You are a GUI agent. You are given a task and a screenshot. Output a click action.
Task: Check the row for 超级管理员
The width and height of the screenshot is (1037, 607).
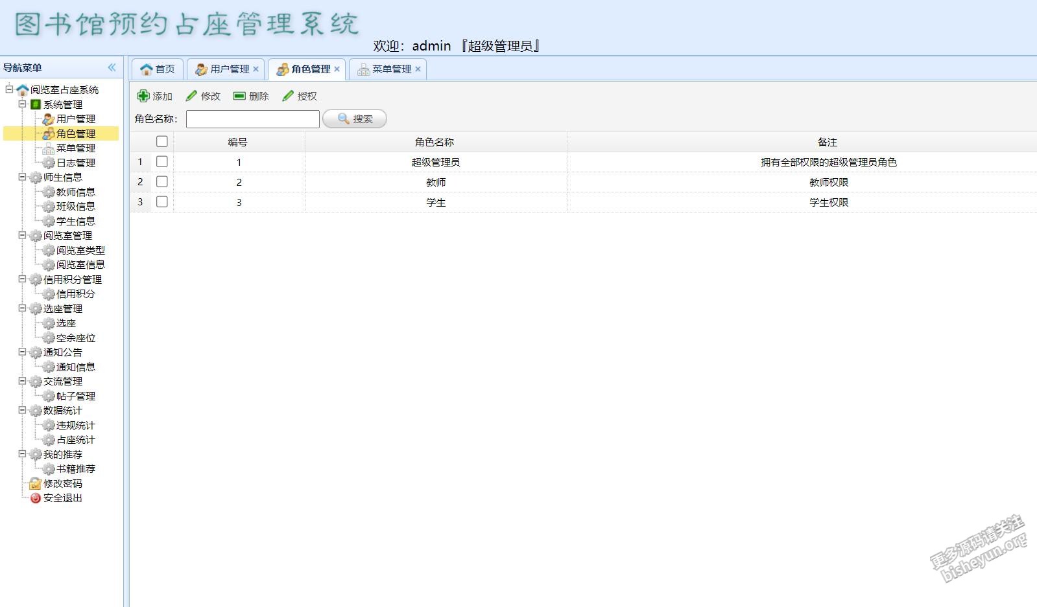[x=162, y=161]
